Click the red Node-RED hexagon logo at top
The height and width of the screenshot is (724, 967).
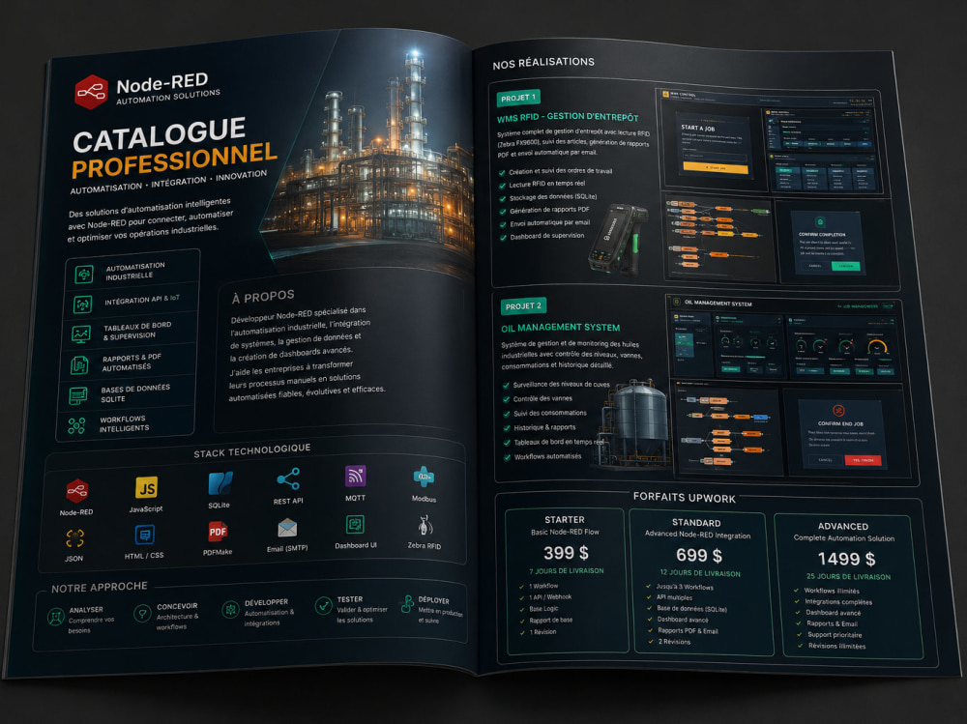click(x=91, y=92)
